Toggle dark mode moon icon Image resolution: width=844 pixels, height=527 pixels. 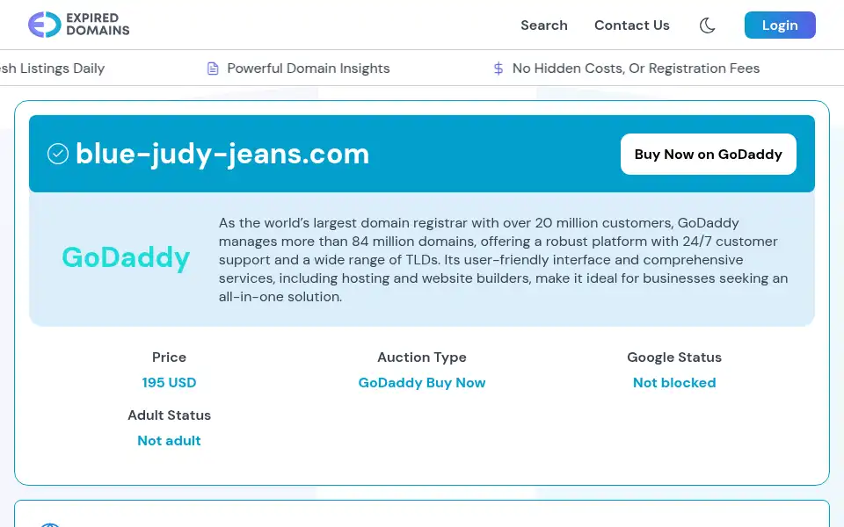coord(707,25)
